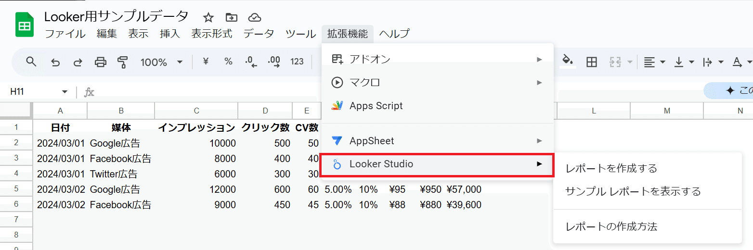Click the インプレッション header cell
The image size is (753, 250).
click(x=196, y=127)
